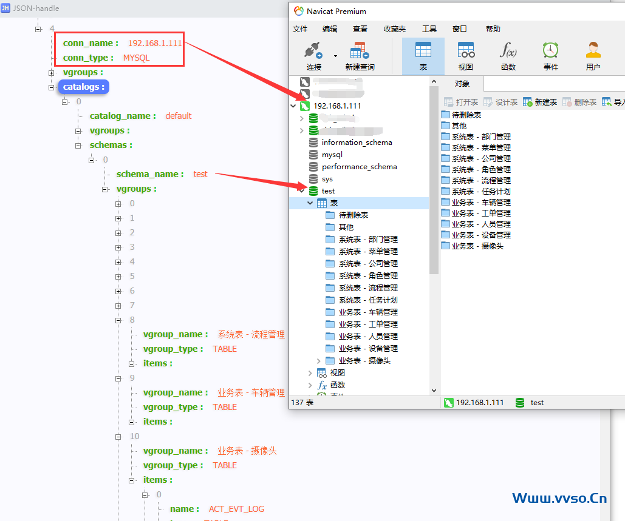Expand the 业务表 - 摄像头 folder in the tree
Screen dimensions: 625x521
(319, 361)
